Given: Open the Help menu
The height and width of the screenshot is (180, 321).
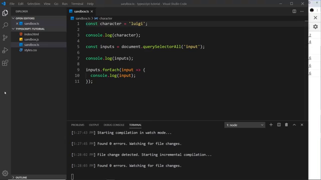Looking at the screenshot, I should point(90,3).
